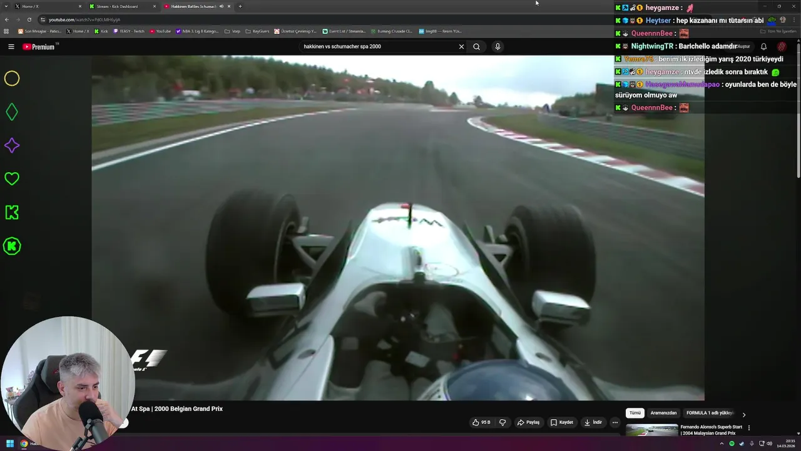Select the Tümü filter chip
The height and width of the screenshot is (451, 801).
(635, 413)
